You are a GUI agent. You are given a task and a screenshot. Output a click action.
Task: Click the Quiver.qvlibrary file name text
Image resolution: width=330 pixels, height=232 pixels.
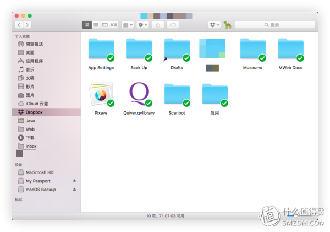point(139,113)
